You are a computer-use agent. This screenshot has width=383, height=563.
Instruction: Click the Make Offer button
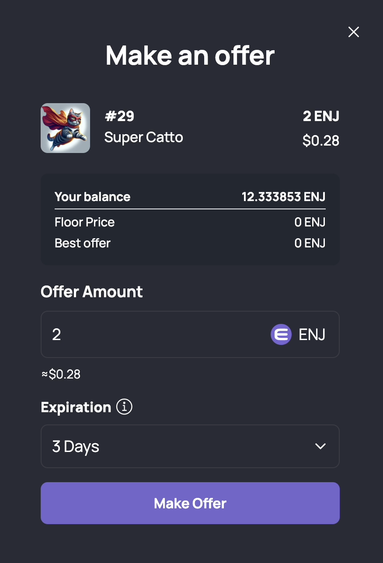tap(190, 503)
